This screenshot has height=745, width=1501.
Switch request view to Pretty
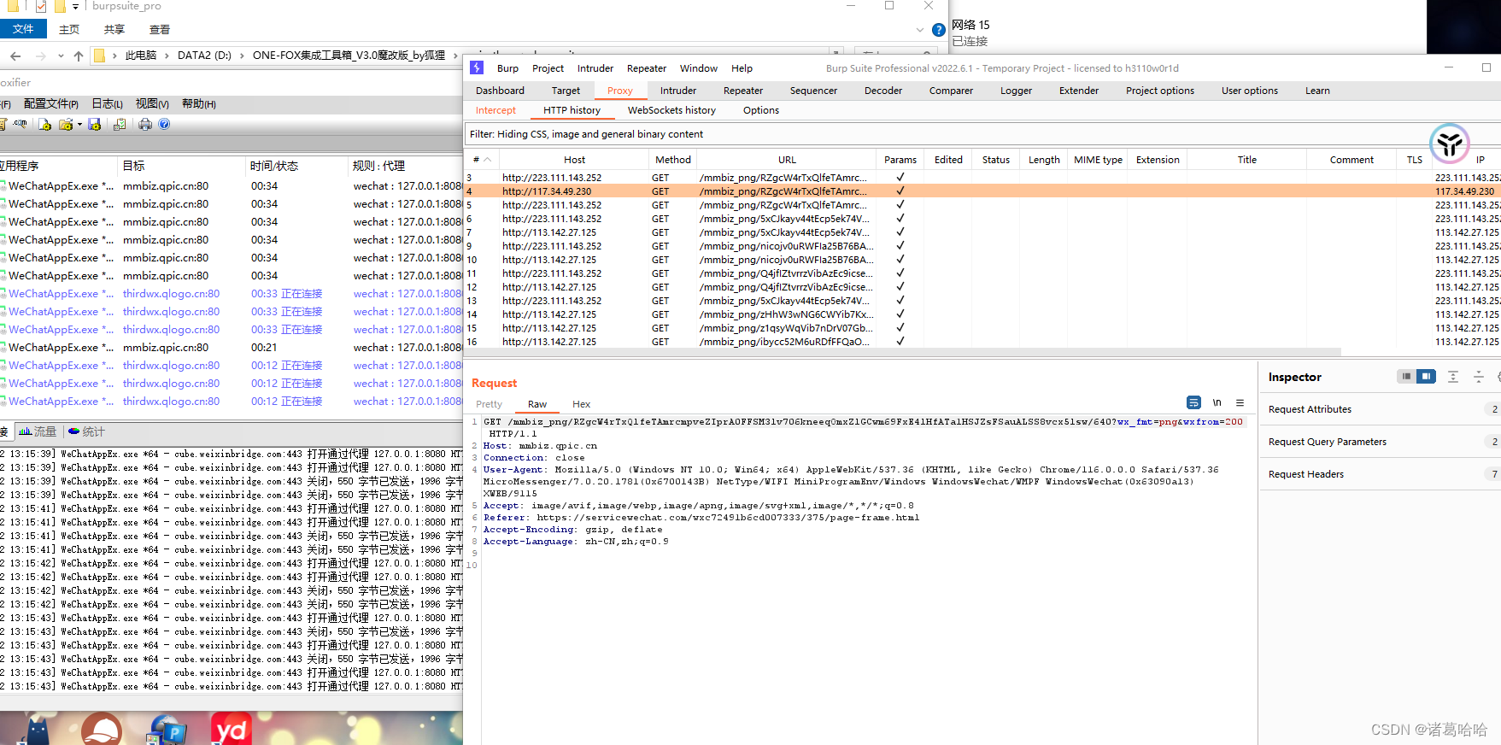pos(490,404)
